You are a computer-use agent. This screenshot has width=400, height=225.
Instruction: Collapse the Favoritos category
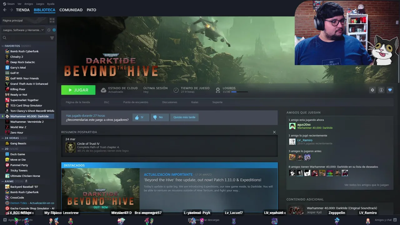coord(2,46)
